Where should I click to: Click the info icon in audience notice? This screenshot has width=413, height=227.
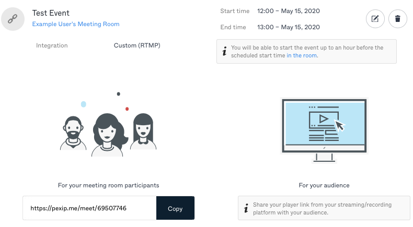tap(246, 209)
